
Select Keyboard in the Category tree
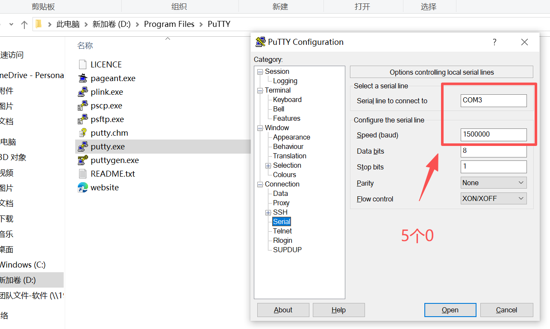287,99
